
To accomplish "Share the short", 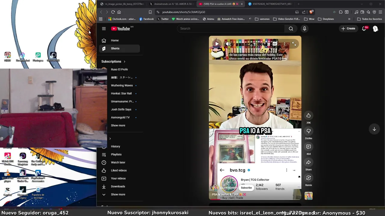I will pos(309,162).
